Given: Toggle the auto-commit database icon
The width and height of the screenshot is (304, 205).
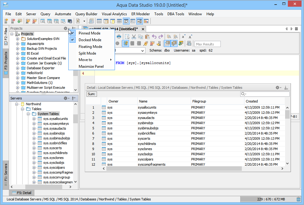Looking at the screenshot, I should click(126, 43).
